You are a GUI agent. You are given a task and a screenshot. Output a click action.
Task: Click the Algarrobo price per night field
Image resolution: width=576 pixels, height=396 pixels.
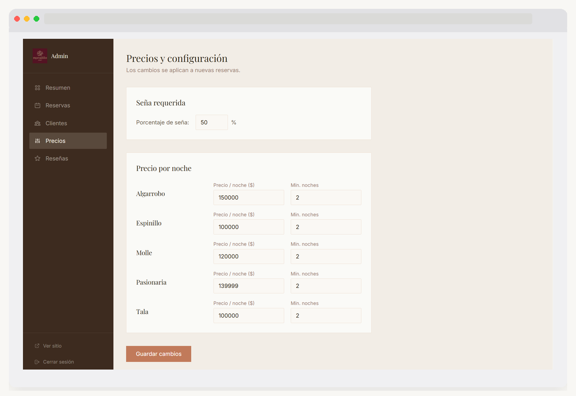click(x=249, y=198)
